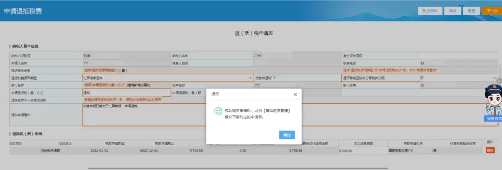Go to 下一步

coord(491,11)
